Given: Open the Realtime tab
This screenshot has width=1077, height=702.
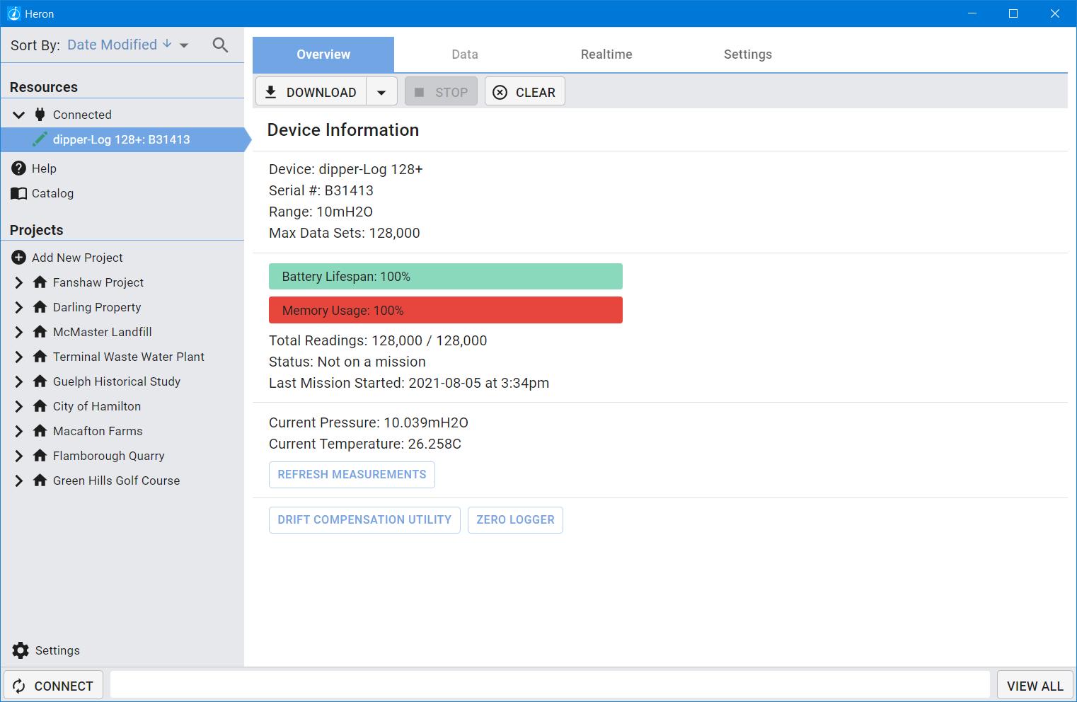Looking at the screenshot, I should coord(606,54).
